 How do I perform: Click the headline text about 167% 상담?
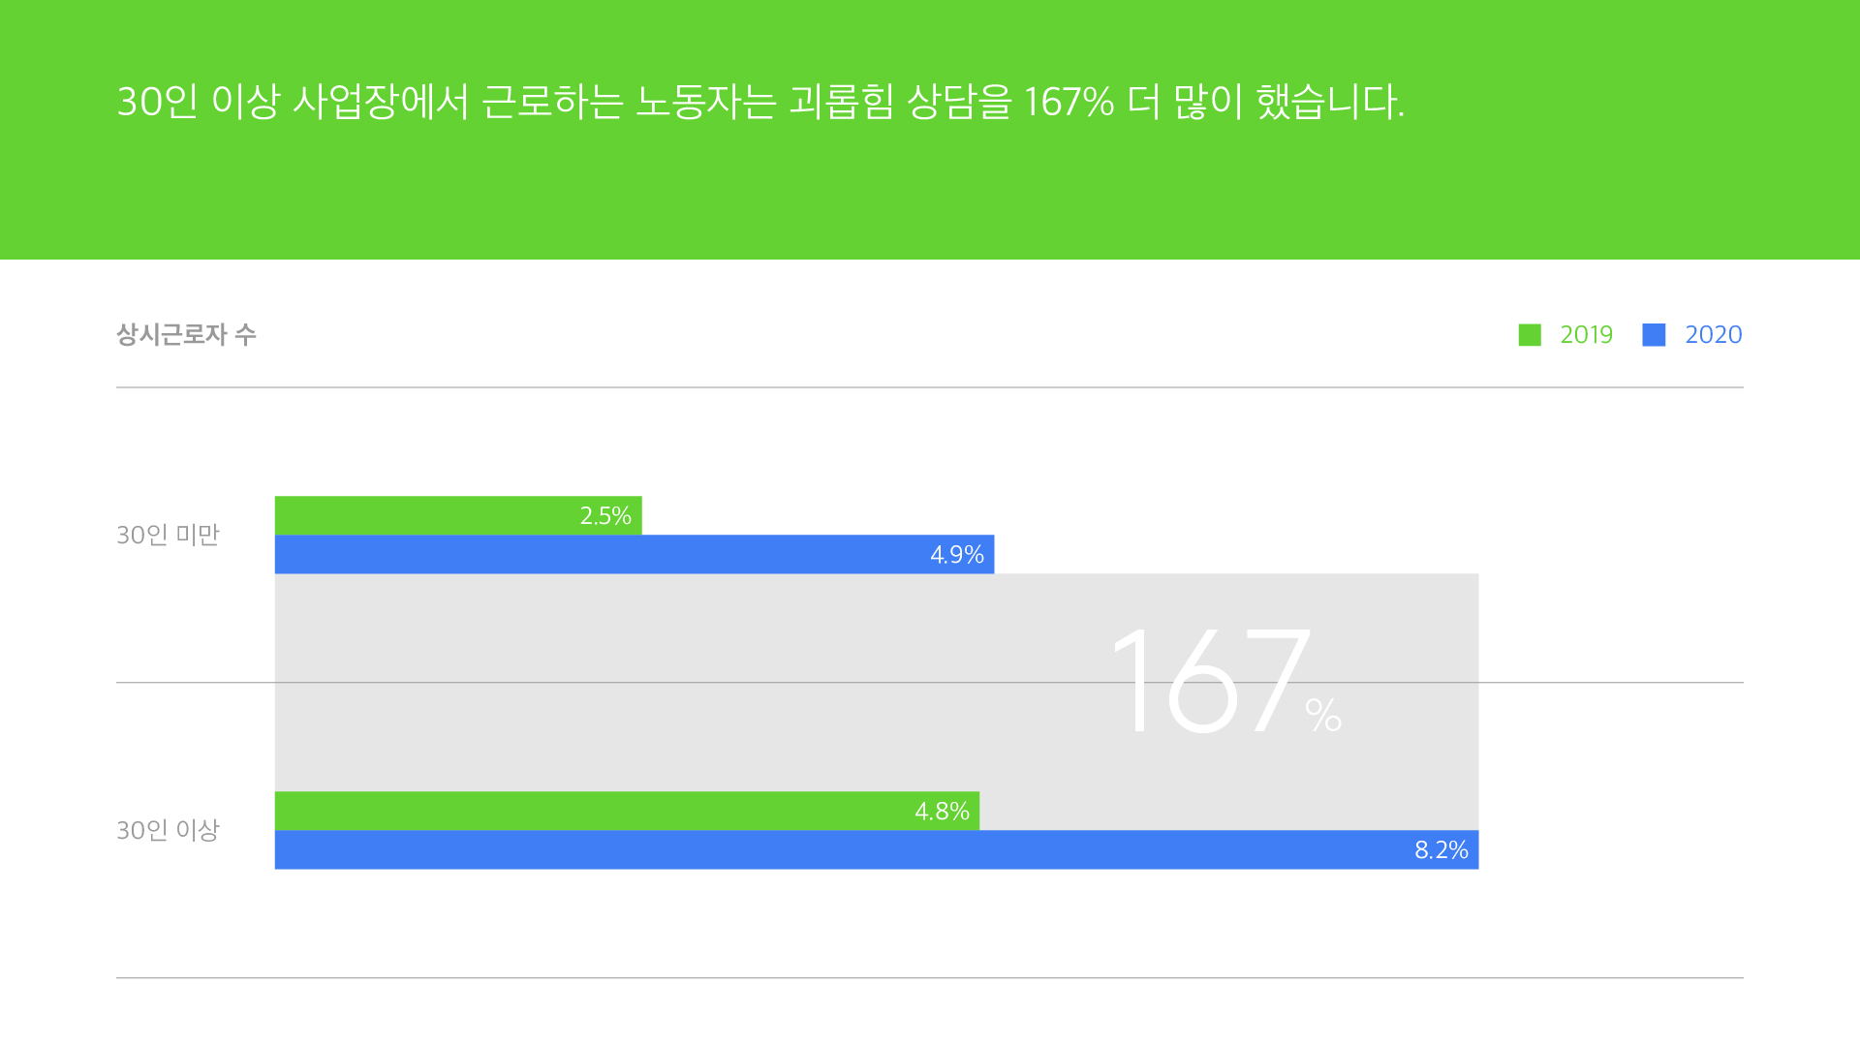click(760, 102)
